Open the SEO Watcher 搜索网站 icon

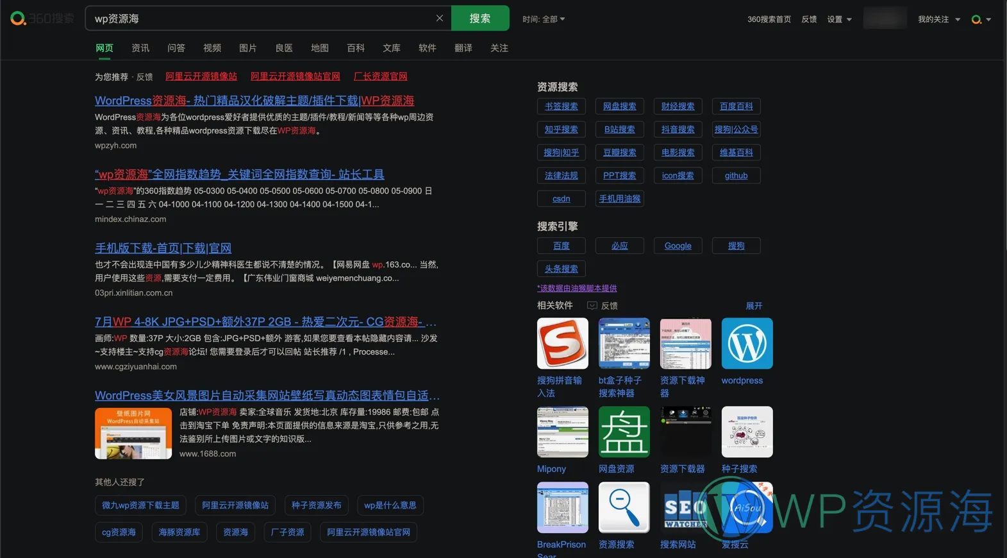click(685, 507)
